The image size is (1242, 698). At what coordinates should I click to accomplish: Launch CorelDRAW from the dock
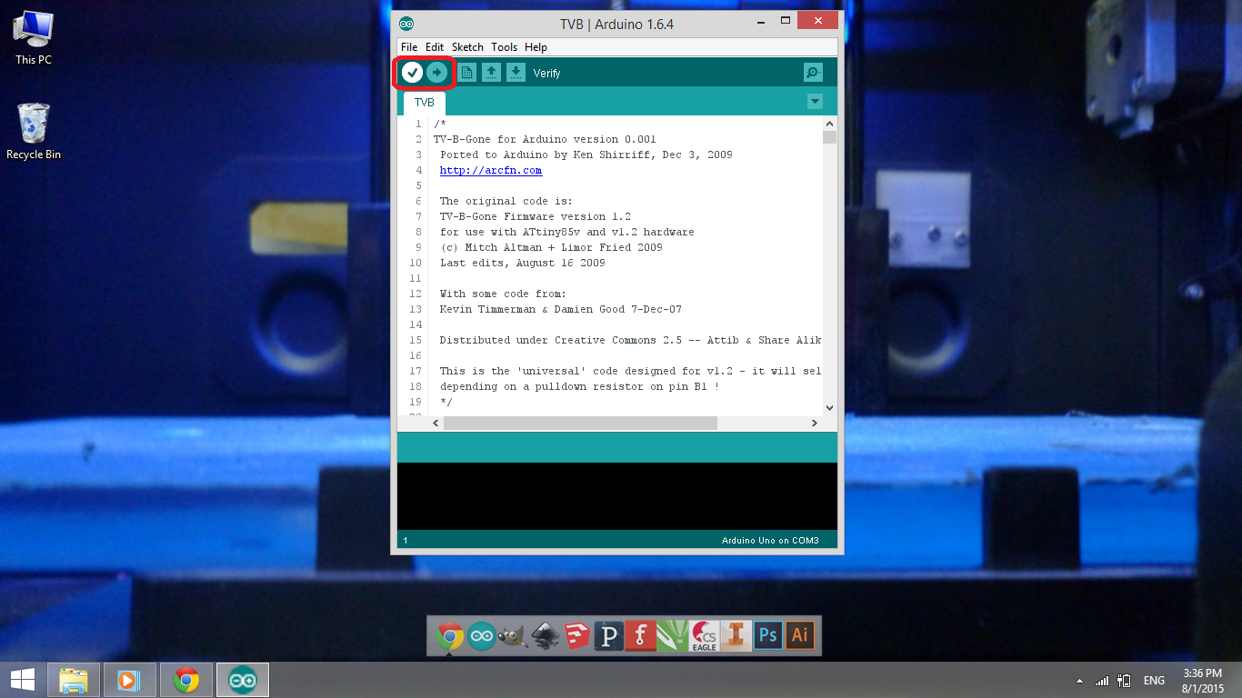tap(672, 635)
